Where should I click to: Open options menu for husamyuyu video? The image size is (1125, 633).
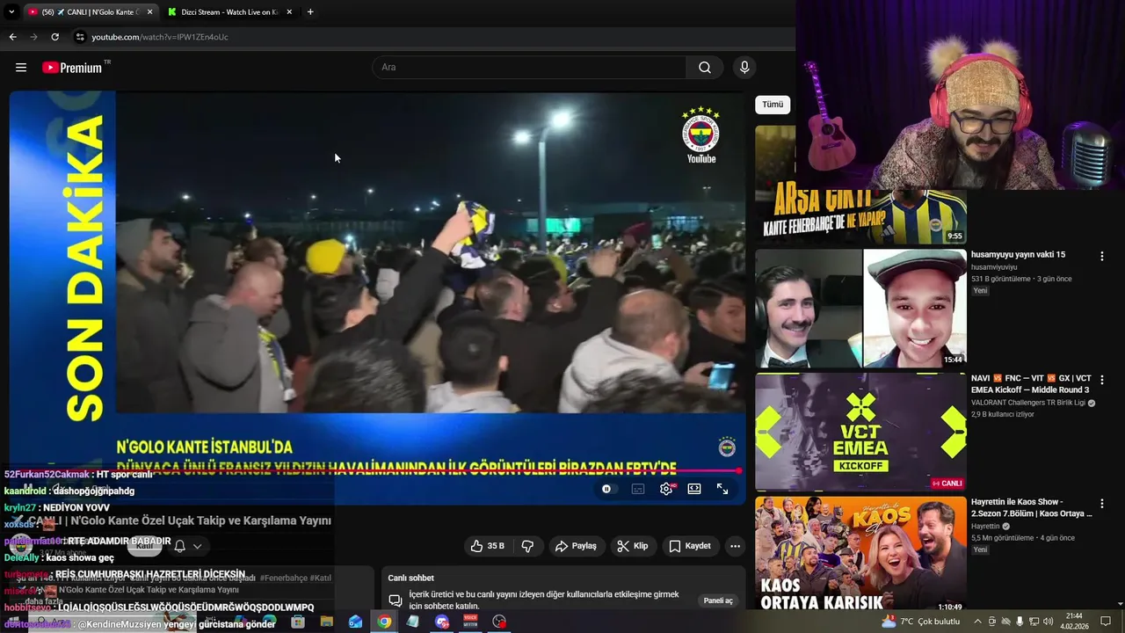(x=1101, y=257)
